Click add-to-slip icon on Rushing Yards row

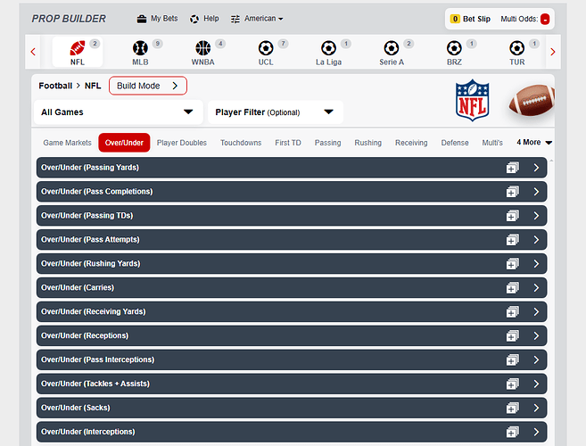(512, 264)
